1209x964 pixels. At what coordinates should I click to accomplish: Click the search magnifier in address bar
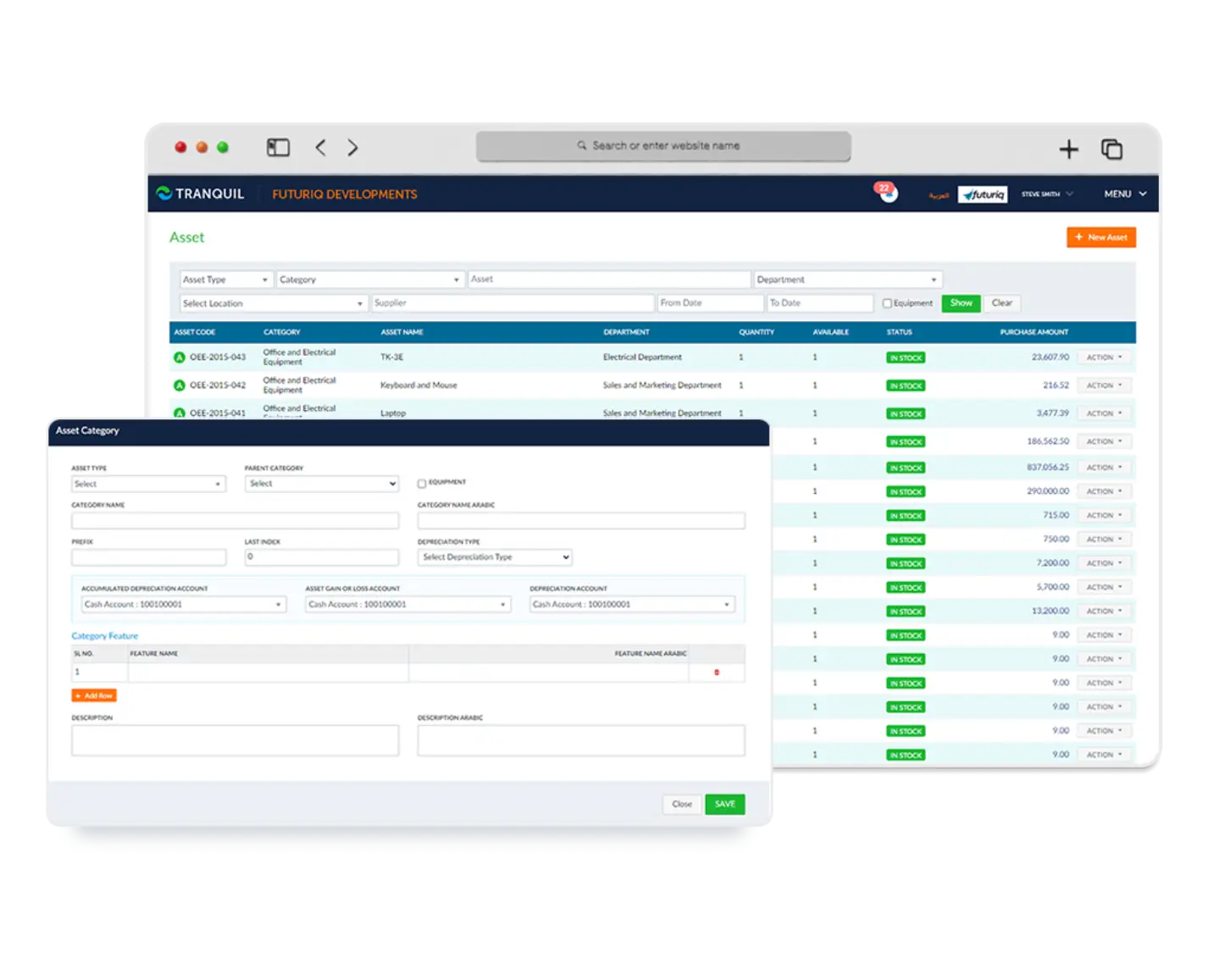click(582, 146)
